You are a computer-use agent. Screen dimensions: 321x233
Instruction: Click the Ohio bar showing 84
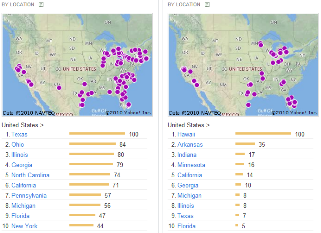click(x=92, y=144)
